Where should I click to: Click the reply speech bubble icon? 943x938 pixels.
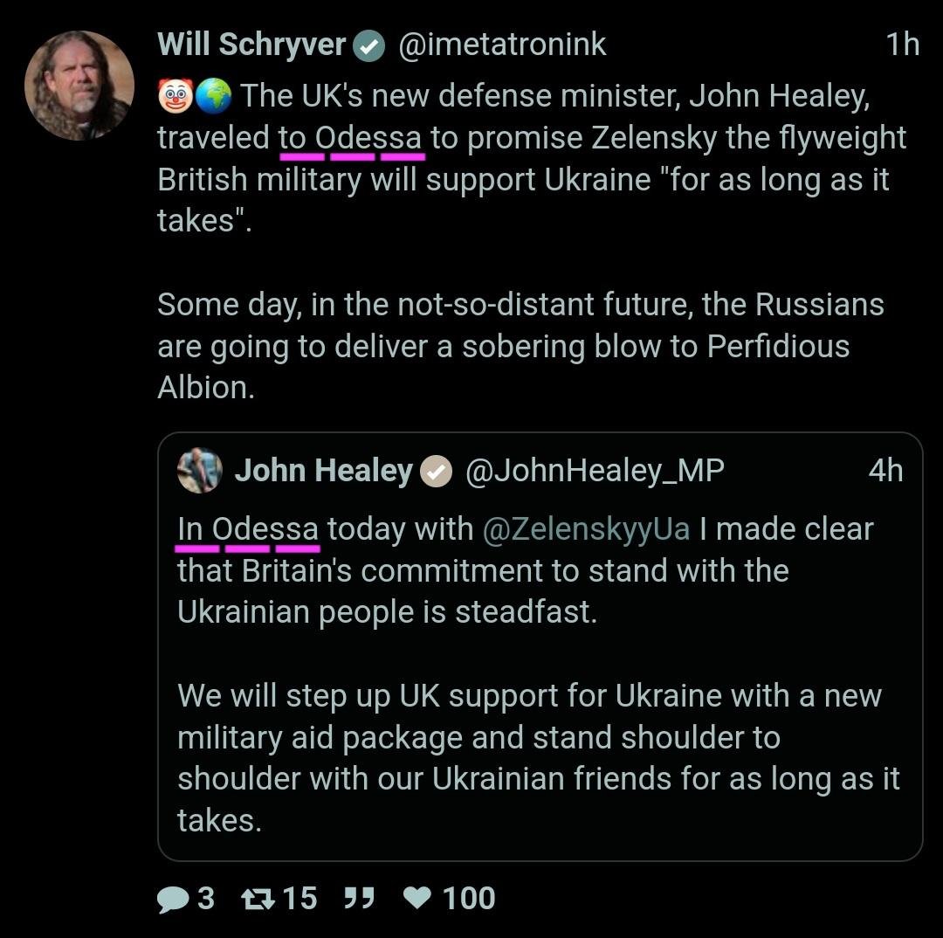[173, 899]
